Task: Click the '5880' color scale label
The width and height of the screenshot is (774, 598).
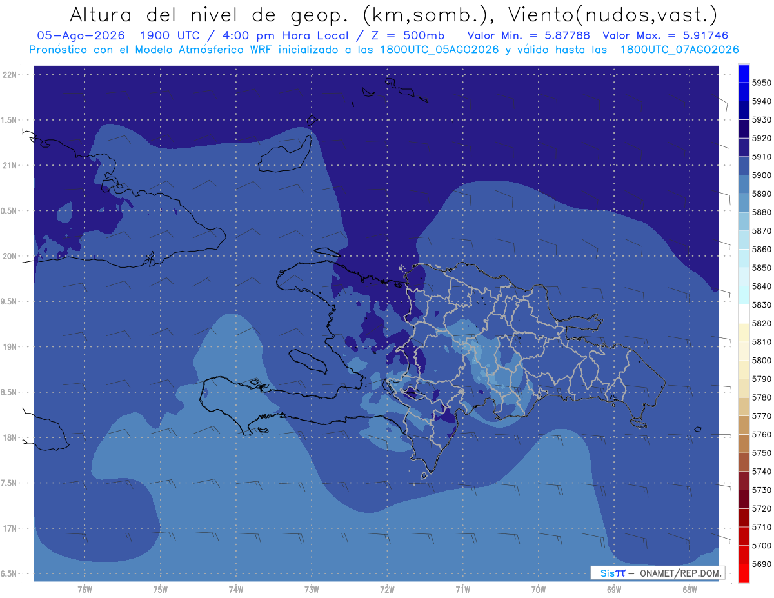Action: coord(761,212)
